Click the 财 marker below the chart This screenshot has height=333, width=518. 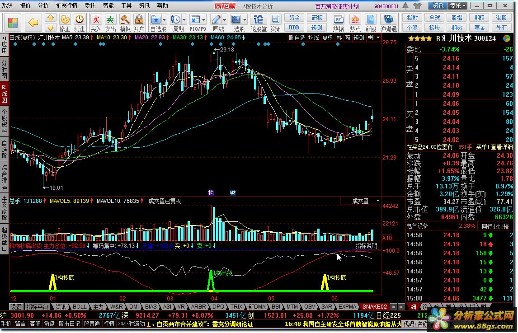tap(233, 192)
